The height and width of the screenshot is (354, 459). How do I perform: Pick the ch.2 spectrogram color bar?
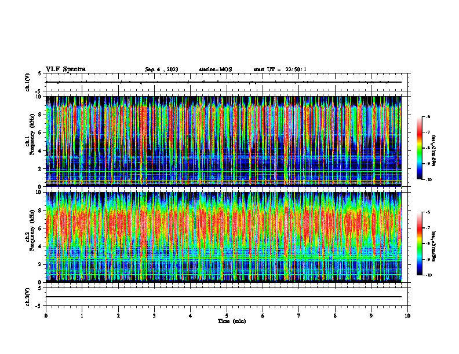pyautogui.click(x=419, y=244)
